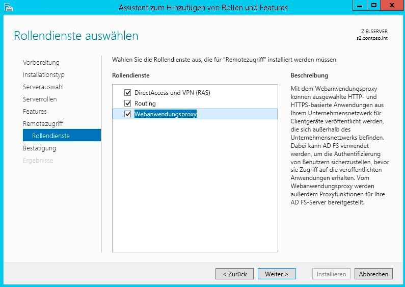Cancel the wizard with Abbrechen
405x287 pixels.
point(373,274)
